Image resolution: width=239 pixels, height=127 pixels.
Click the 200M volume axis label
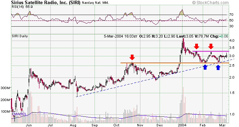tap(5, 100)
